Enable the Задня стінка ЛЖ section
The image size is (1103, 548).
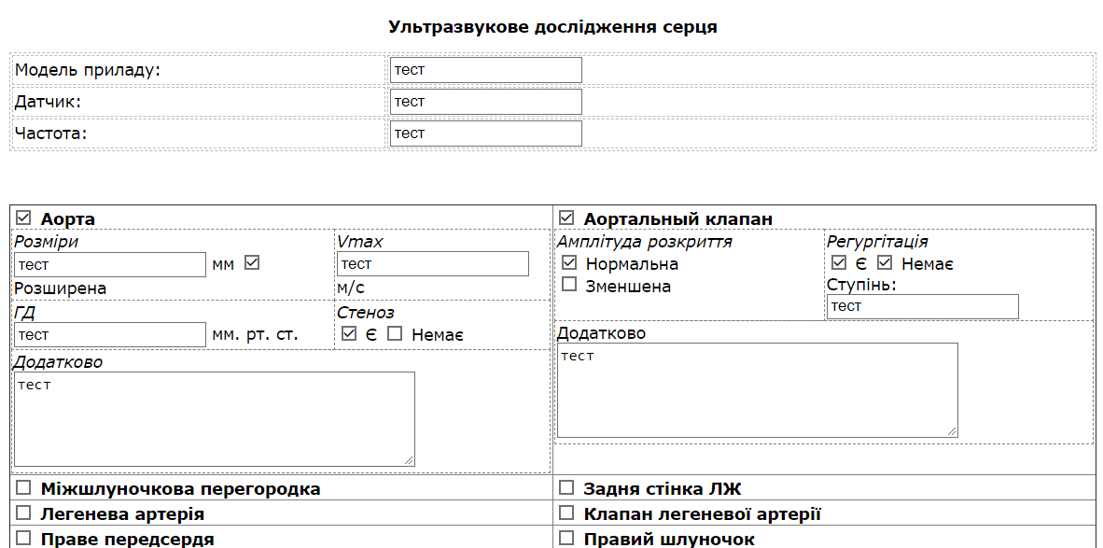point(566,487)
